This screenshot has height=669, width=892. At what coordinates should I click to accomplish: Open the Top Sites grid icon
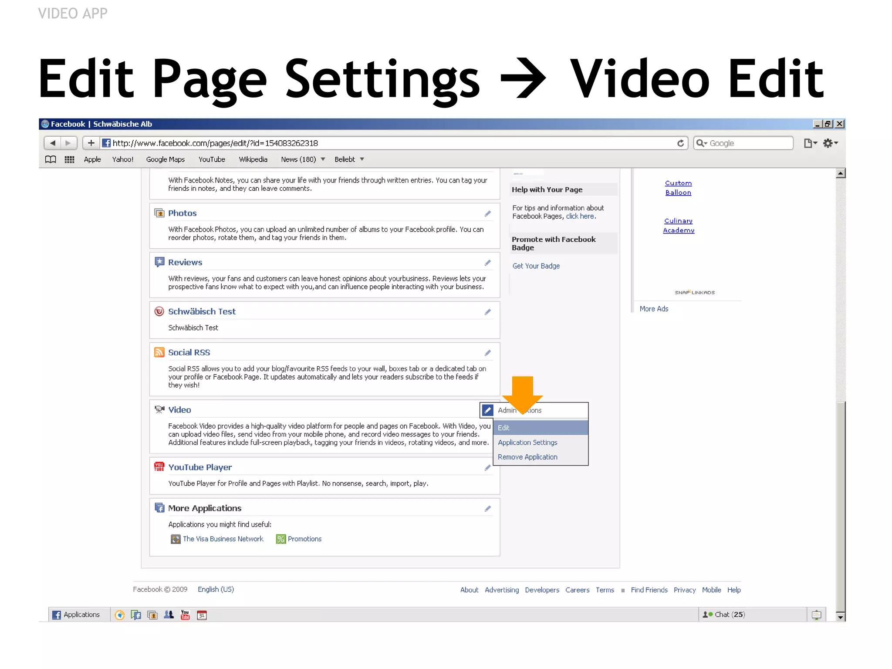69,159
